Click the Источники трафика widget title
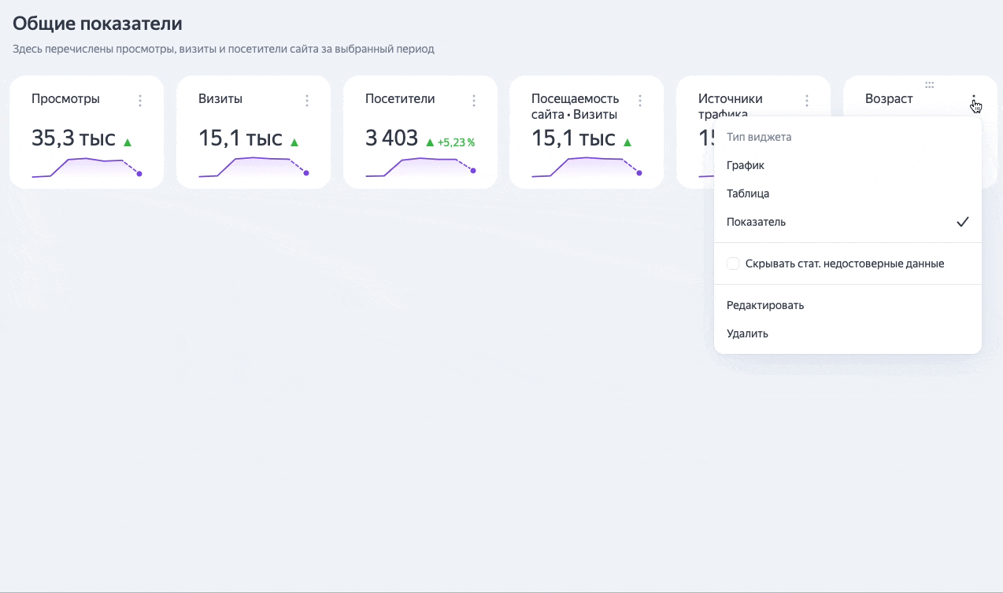1003x593 pixels. pos(731,106)
